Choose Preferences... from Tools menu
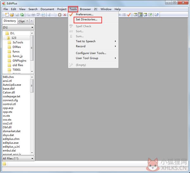 tap(85, 15)
